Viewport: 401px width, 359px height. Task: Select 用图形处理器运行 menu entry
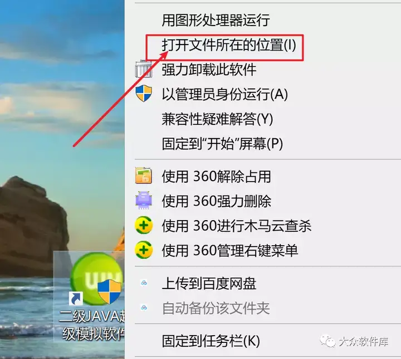(216, 20)
